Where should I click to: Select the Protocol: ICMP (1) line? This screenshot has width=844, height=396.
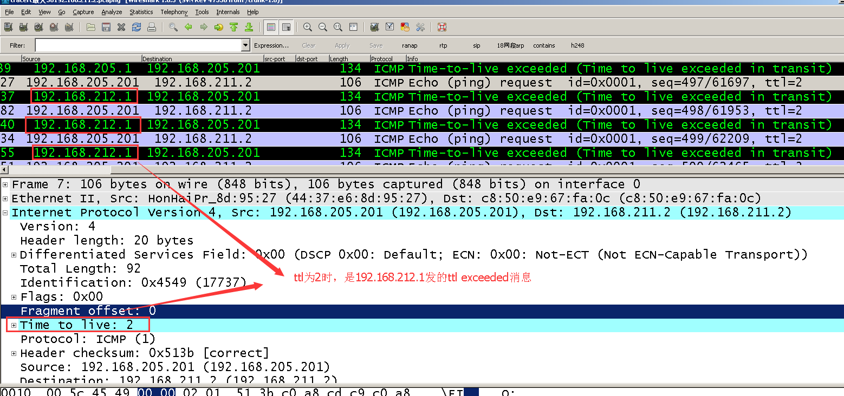[88, 339]
